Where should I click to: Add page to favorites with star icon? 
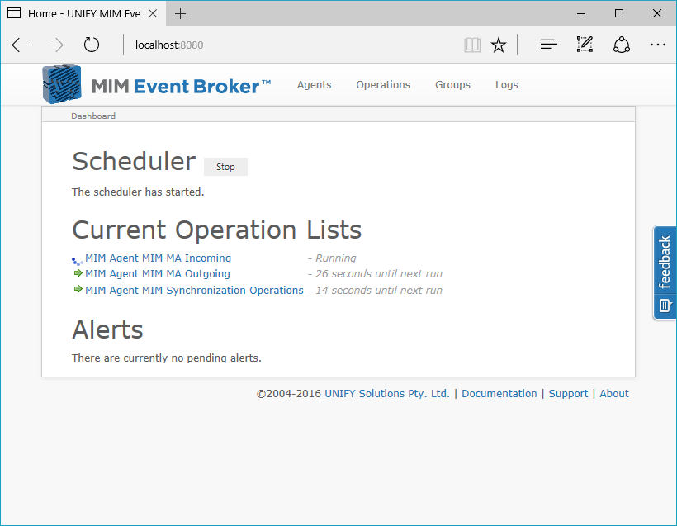[x=499, y=45]
